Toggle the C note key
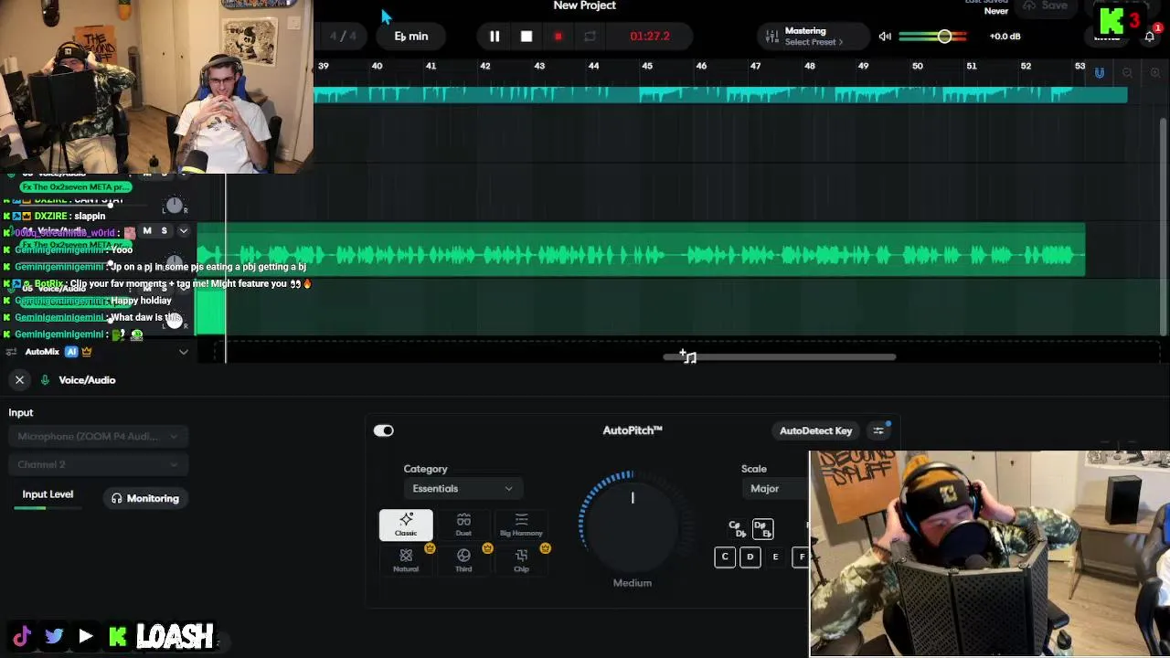Viewport: 1170px width, 658px height. click(x=725, y=557)
